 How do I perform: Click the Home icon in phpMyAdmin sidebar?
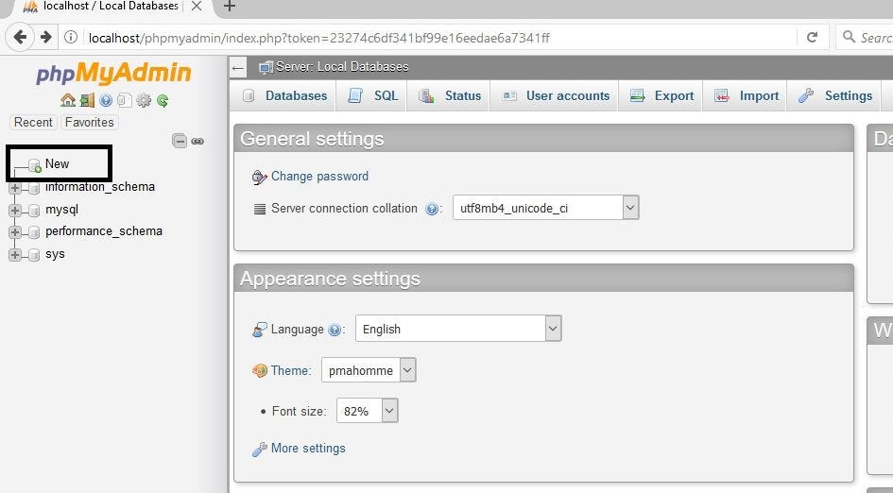tap(68, 101)
